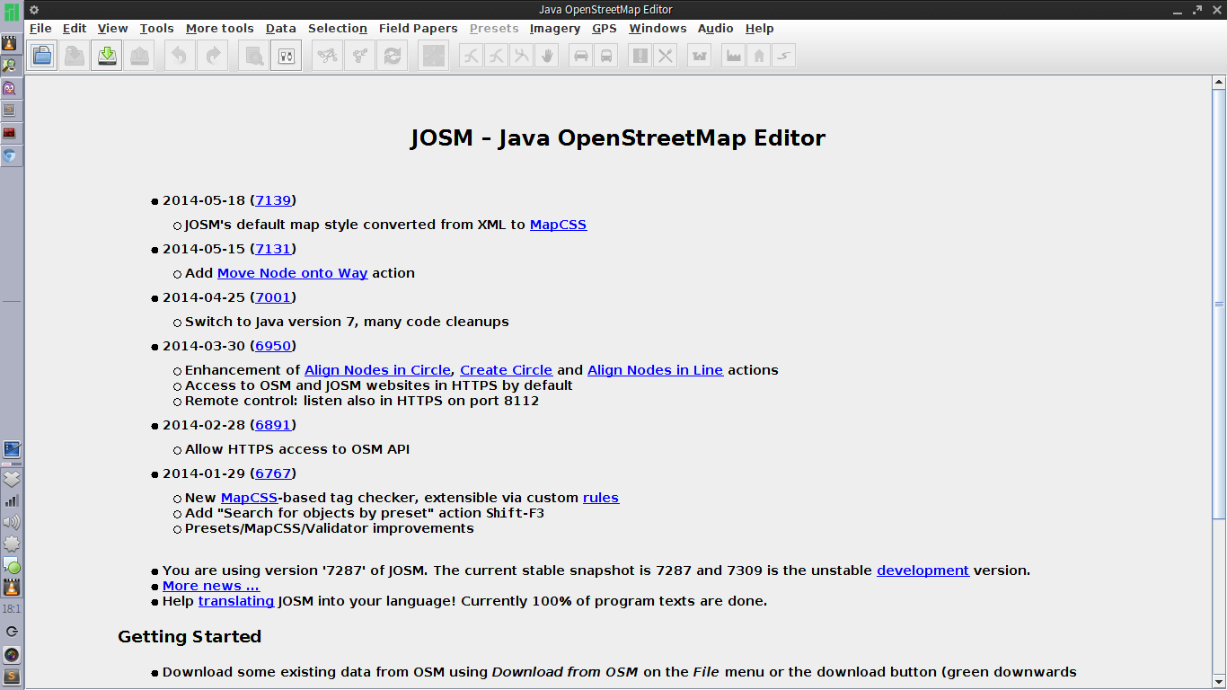Click the exclamation warning sign icon
The width and height of the screenshot is (1227, 690).
coord(640,56)
